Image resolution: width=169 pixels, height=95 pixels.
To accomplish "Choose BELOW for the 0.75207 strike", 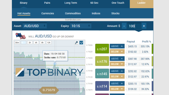I will [x=117, y=52].
